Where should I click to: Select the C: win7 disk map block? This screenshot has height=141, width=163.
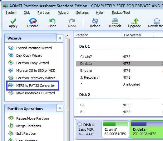pyautogui.click(x=115, y=129)
